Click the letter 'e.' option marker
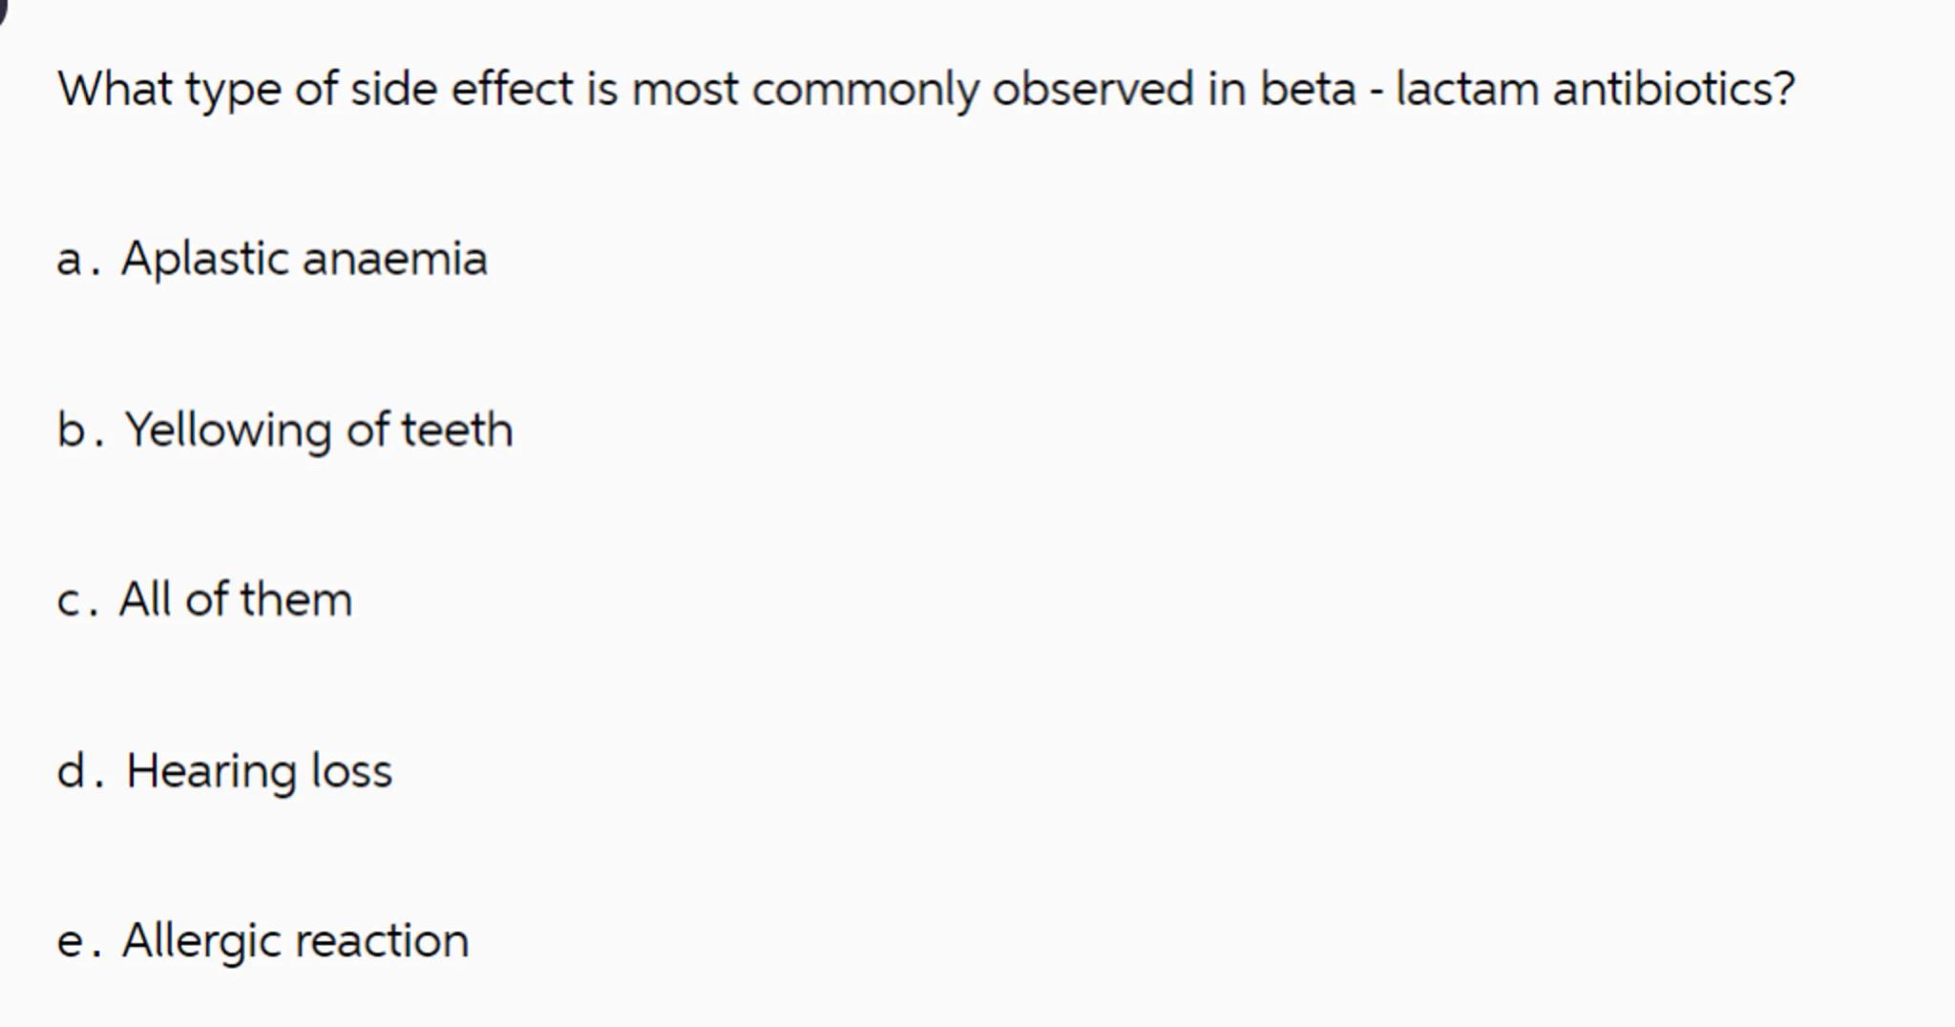This screenshot has height=1027, width=1955. [x=77, y=941]
